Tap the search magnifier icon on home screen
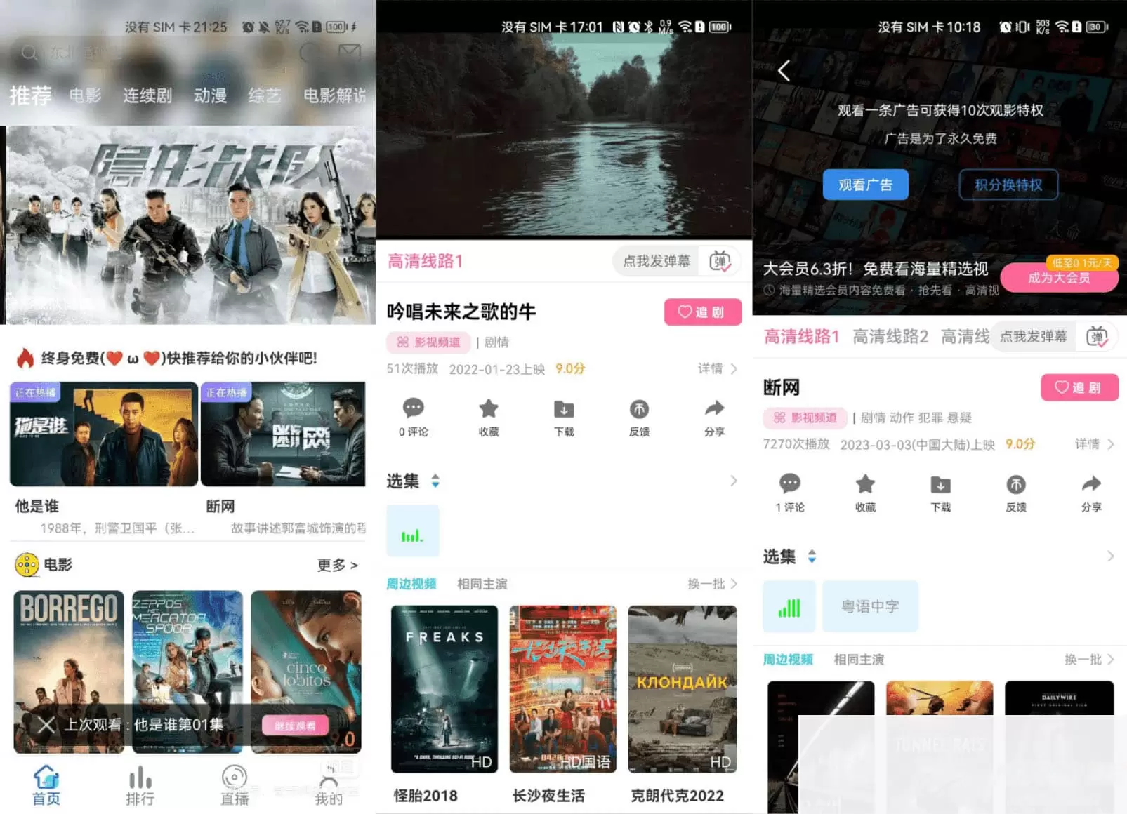Image resolution: width=1127 pixels, height=814 pixels. point(29,53)
